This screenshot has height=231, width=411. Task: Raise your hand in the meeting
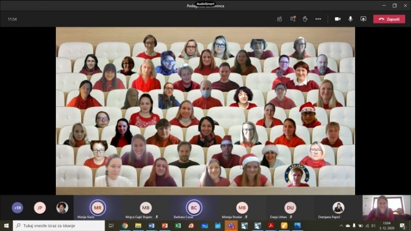[305, 19]
